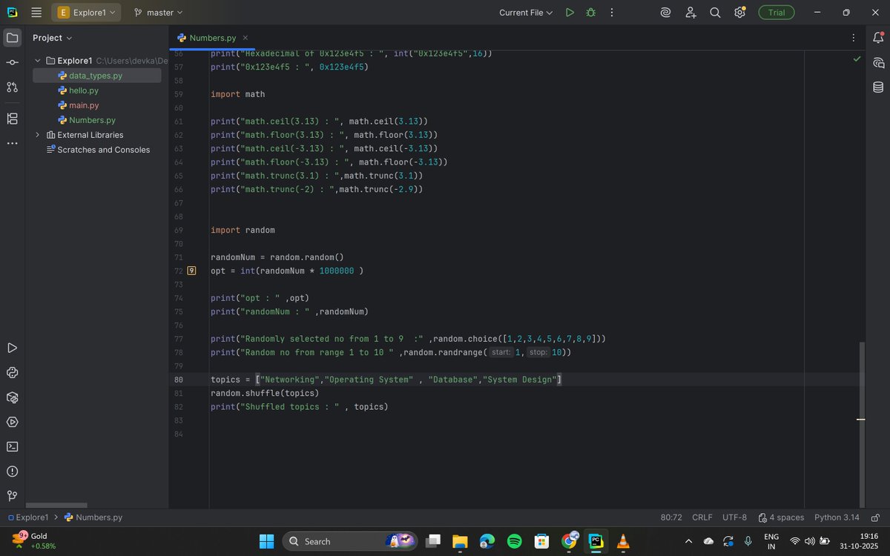The width and height of the screenshot is (890, 556).
Task: Click the stop: inlay hint on line 78
Action: click(x=538, y=352)
